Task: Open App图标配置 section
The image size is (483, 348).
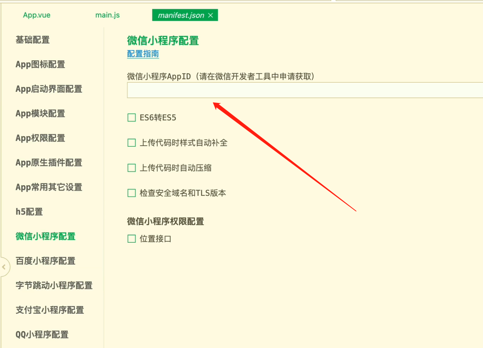Action: [x=40, y=64]
